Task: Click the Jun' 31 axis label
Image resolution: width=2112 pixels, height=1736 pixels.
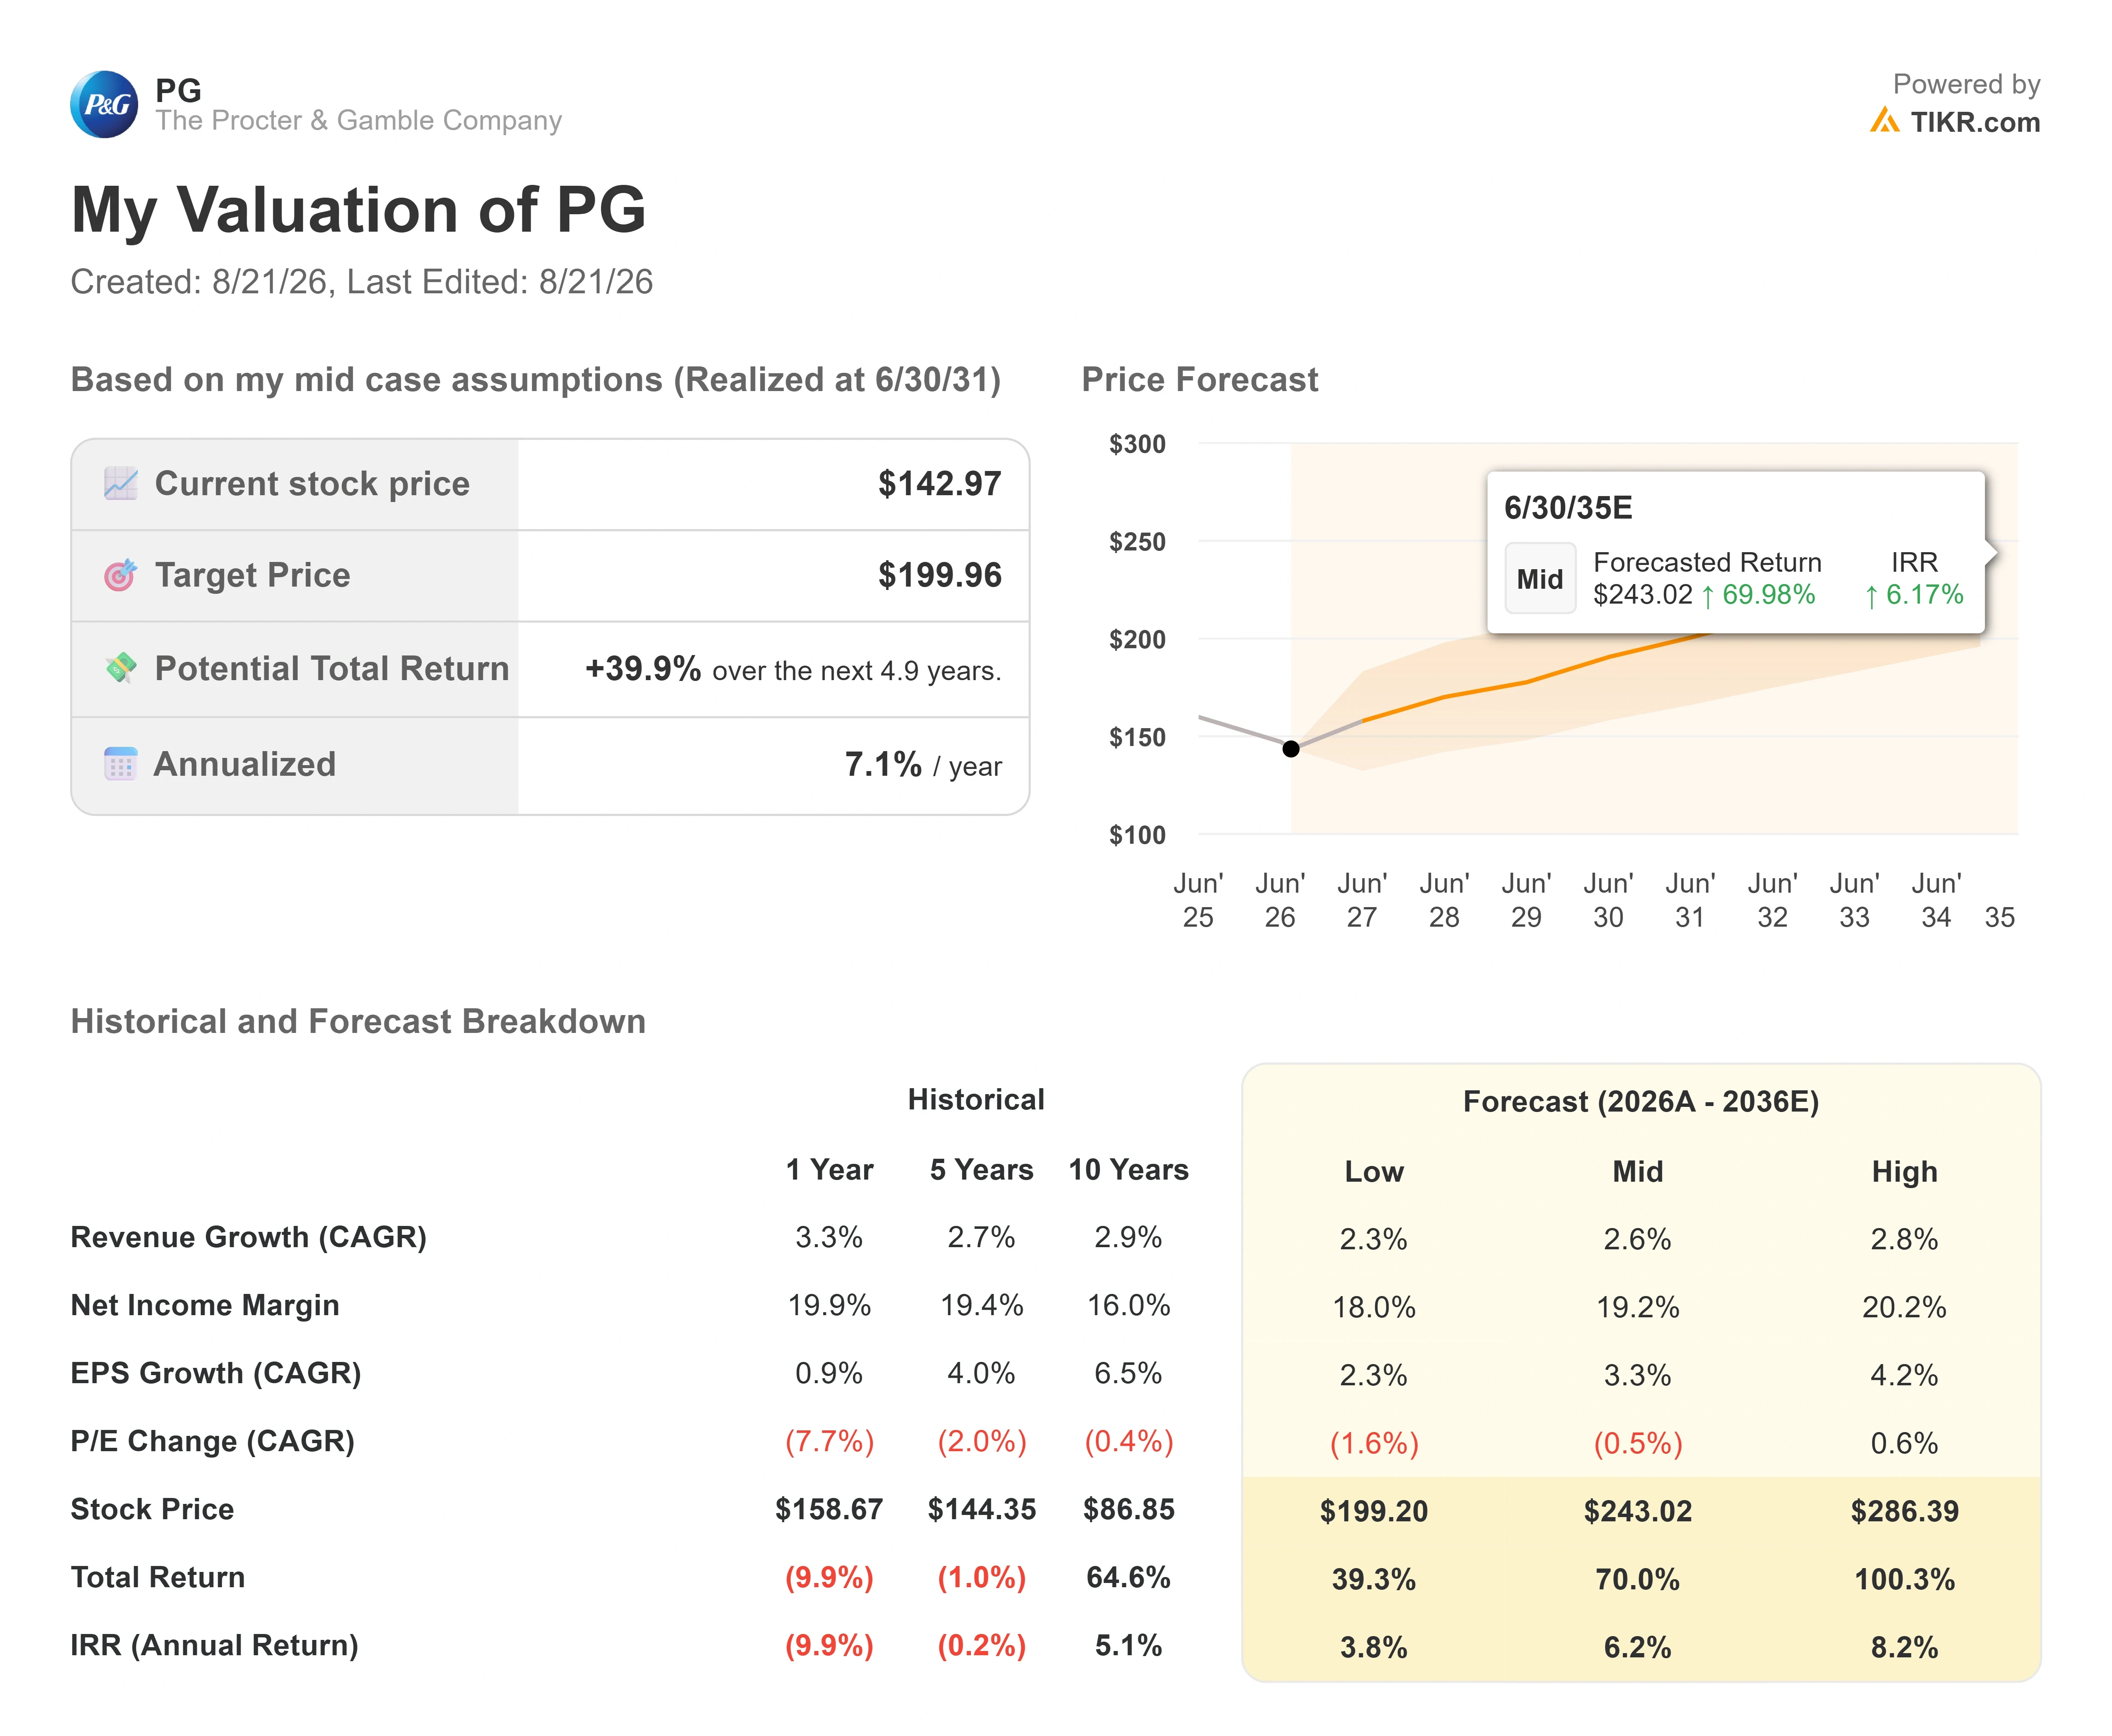Action: (1690, 900)
